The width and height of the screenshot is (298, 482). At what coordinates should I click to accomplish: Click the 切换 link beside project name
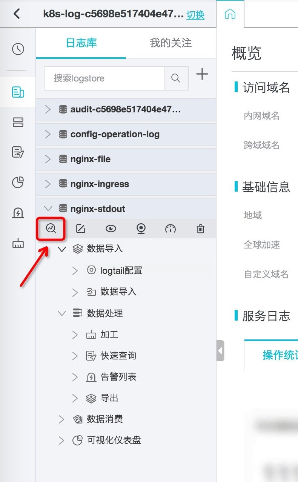pos(195,15)
